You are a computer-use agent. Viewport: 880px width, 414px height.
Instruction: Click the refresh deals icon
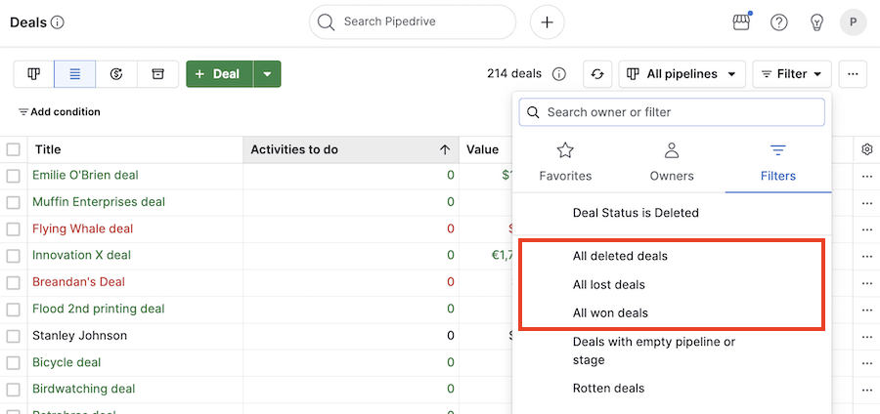coord(597,74)
